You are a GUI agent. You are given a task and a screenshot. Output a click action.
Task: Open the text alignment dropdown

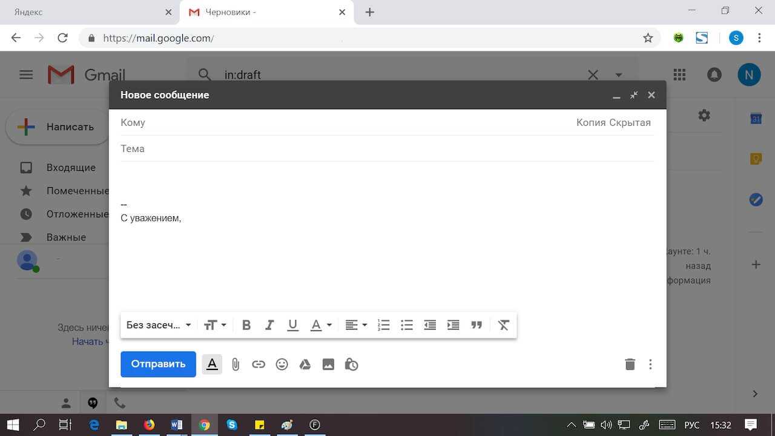coord(356,325)
